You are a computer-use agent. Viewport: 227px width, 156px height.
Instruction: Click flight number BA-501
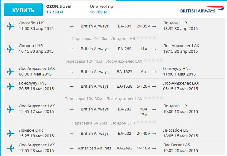[125, 26]
